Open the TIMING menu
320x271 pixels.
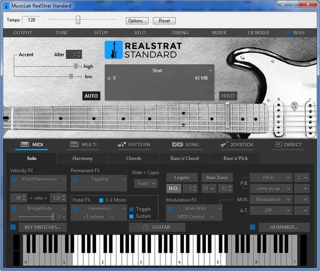[x=180, y=33]
